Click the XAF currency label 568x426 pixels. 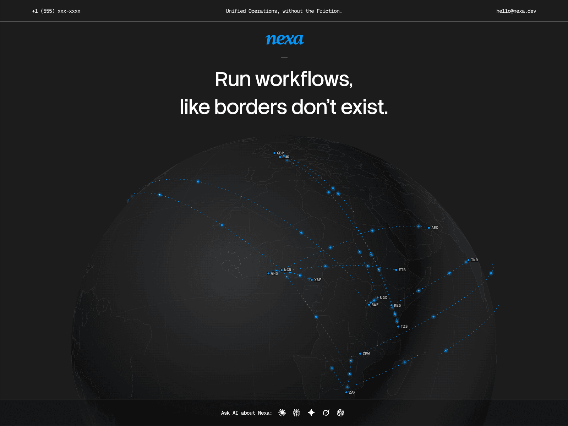pyautogui.click(x=318, y=280)
